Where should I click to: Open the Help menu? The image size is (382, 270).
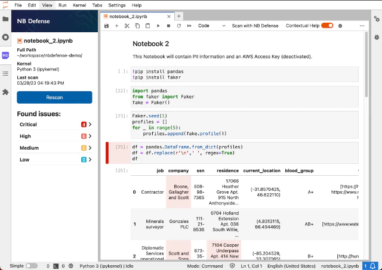137,5
